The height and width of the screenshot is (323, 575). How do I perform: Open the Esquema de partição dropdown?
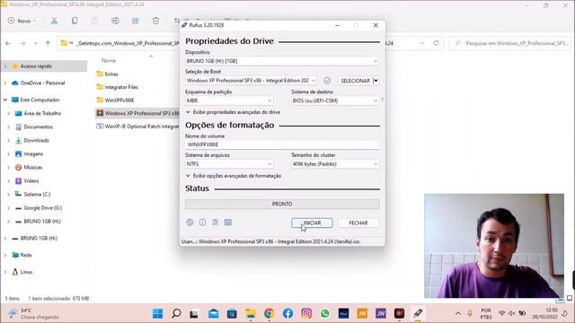pos(229,100)
